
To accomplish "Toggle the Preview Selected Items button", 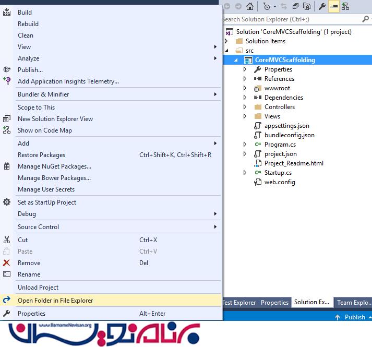I will [333, 6].
